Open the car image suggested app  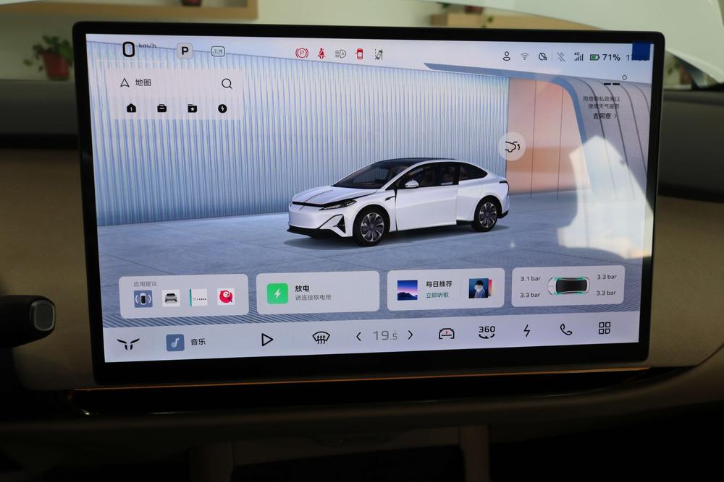point(171,298)
